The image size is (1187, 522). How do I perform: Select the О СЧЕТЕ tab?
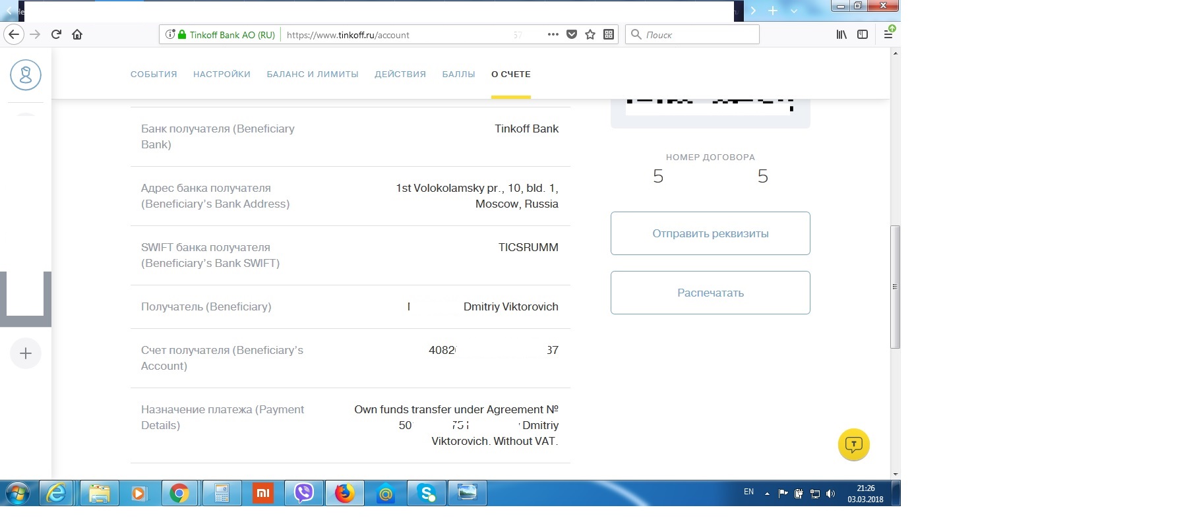(x=511, y=74)
